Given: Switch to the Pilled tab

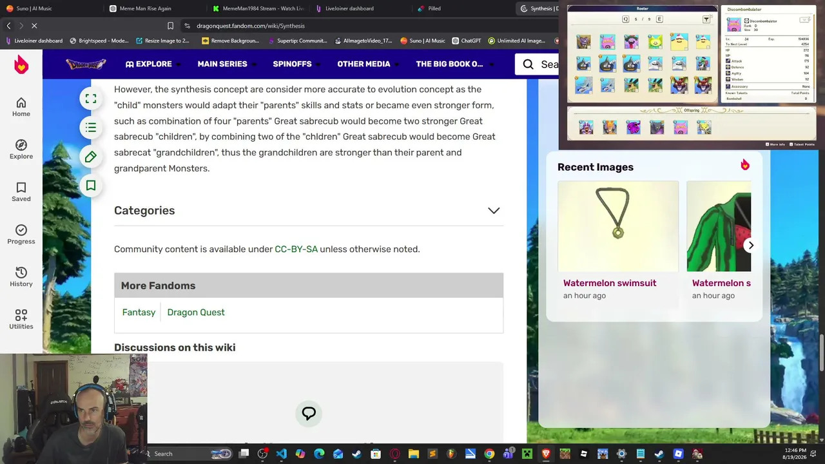Looking at the screenshot, I should 429,8.
